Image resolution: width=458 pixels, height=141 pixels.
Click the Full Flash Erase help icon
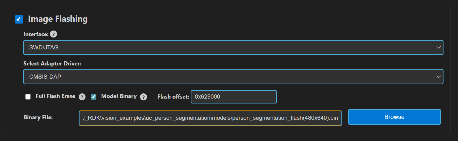[82, 97]
